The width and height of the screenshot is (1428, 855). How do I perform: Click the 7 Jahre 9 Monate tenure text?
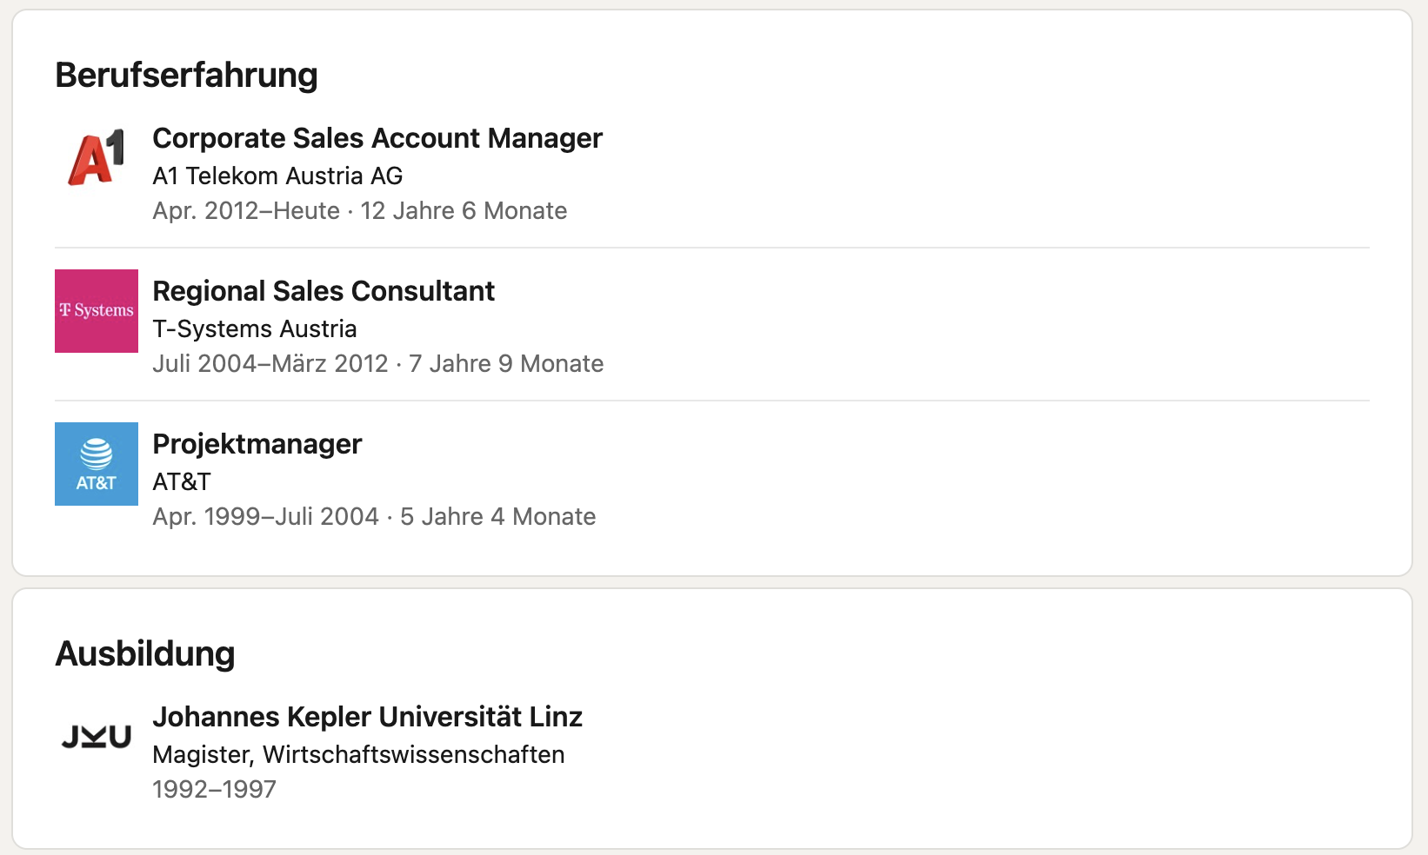[x=506, y=363]
